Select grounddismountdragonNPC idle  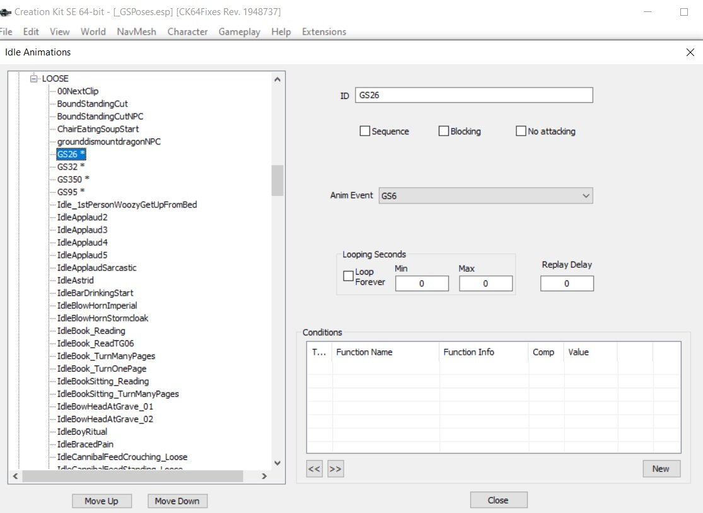point(108,142)
